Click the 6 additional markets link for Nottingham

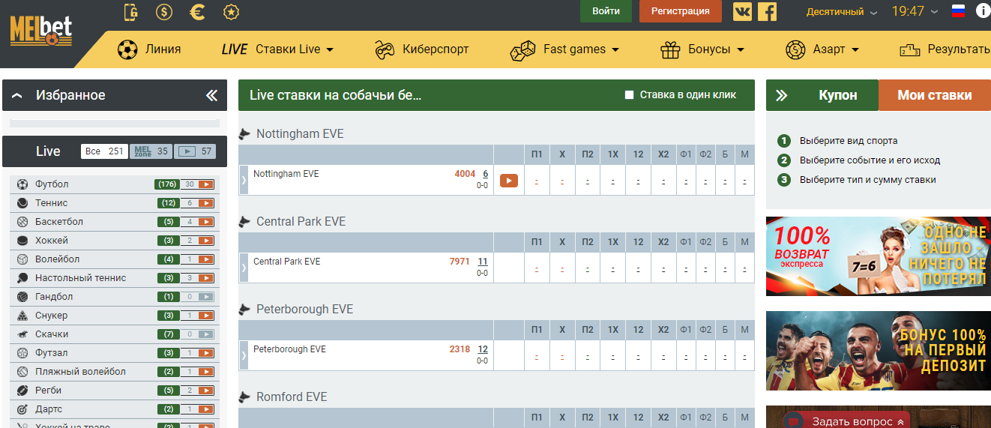coord(485,174)
